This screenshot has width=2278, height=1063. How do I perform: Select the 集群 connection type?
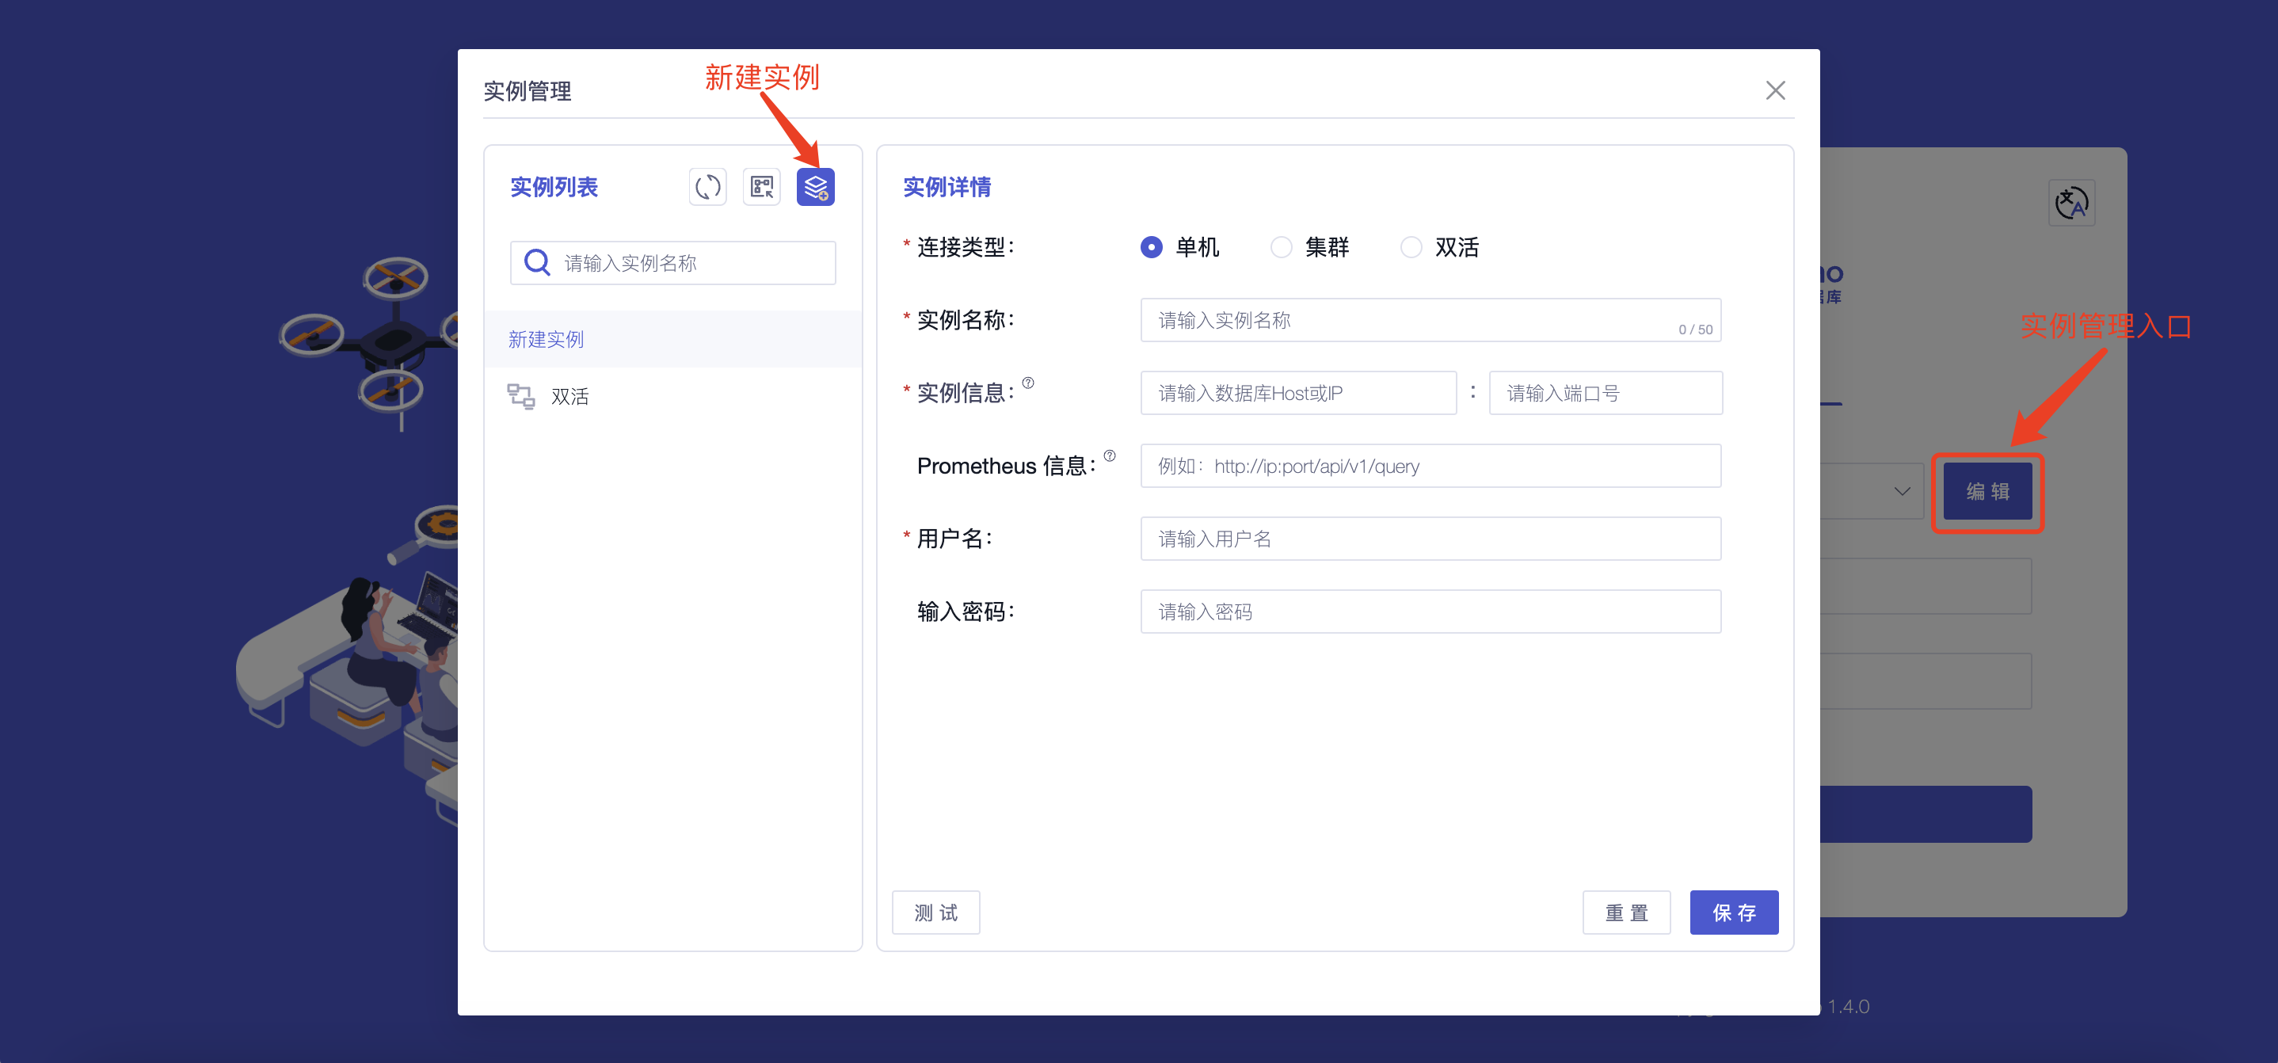pos(1281,248)
